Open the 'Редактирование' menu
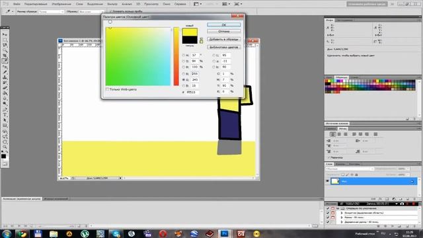This screenshot has width=423, height=238. (36, 4)
